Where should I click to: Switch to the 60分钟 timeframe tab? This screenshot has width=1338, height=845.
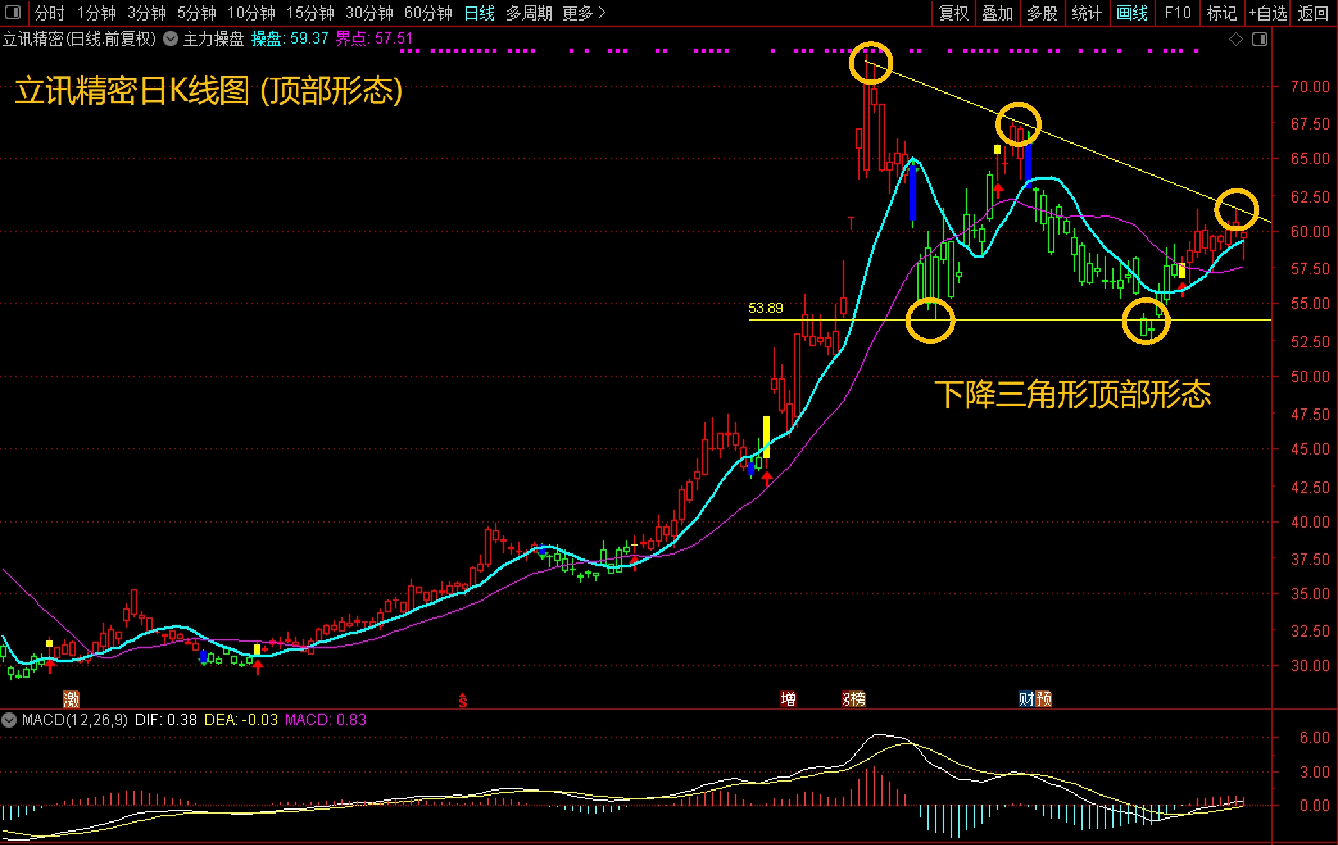[428, 13]
